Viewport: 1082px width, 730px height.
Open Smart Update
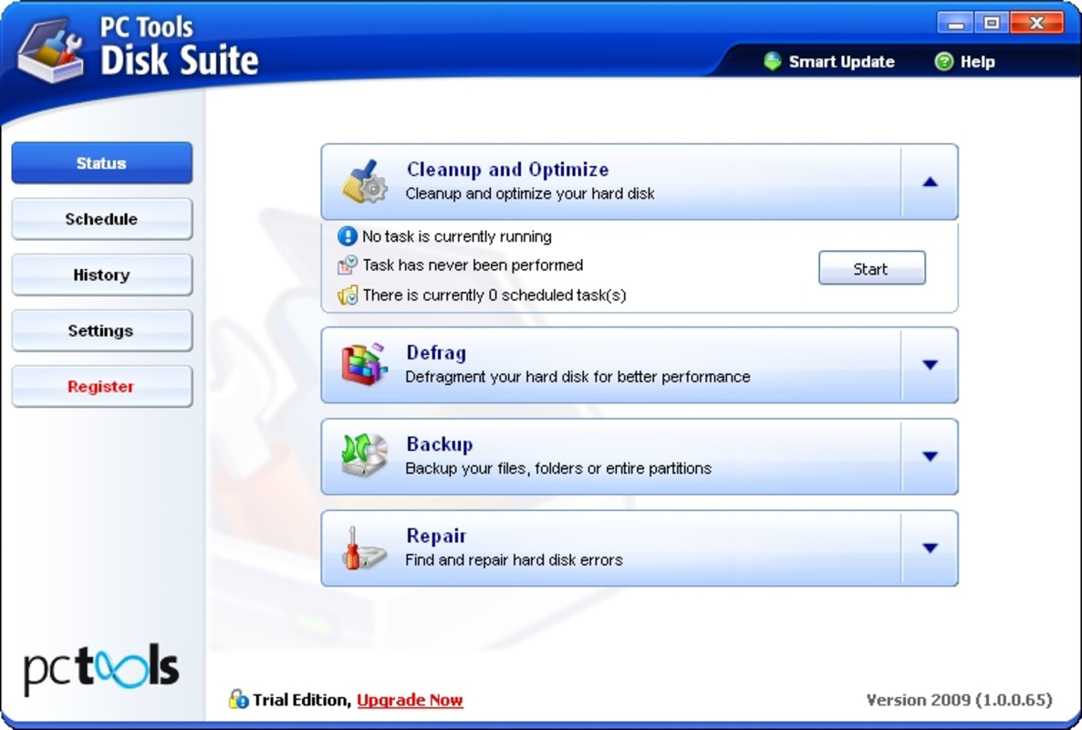point(828,61)
